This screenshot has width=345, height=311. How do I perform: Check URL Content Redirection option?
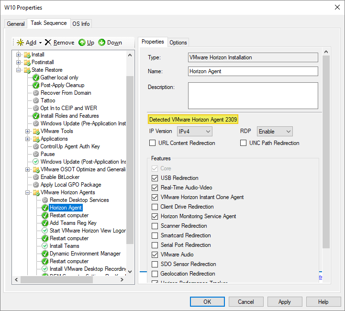(153, 143)
